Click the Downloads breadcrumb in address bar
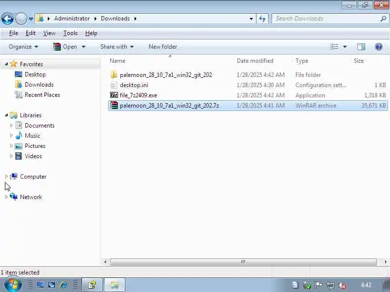Screen dimensions: 390x292 coord(115,18)
